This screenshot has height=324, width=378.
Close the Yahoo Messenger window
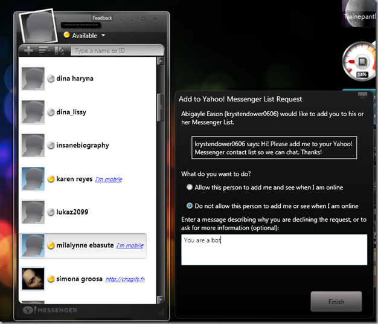click(x=156, y=19)
